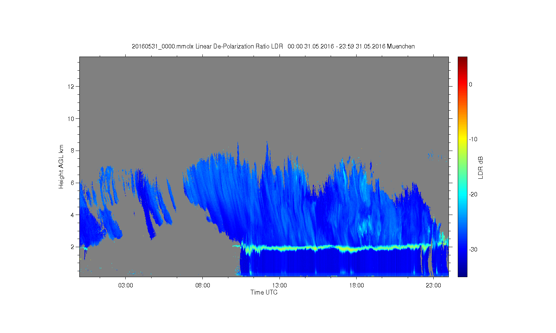
Task: Click the yellow band of the colorbar
Action: point(462,139)
